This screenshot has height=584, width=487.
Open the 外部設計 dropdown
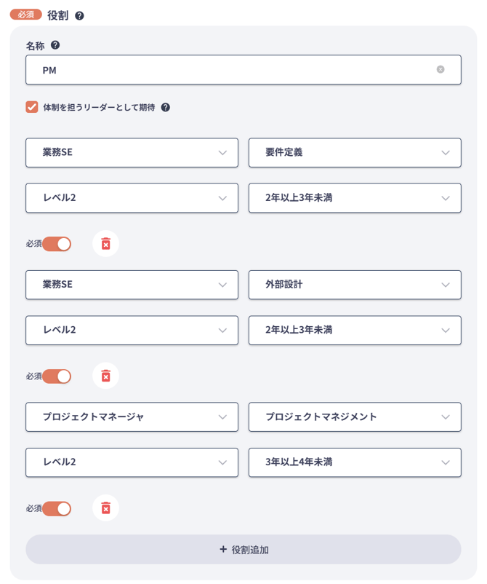[355, 285]
